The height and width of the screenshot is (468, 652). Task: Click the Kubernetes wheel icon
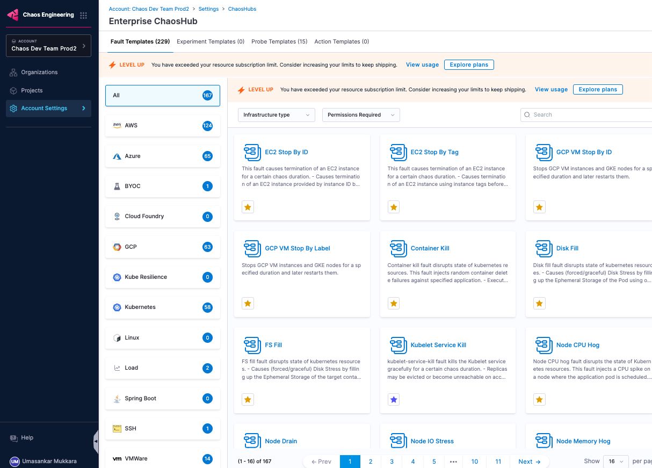click(x=117, y=307)
